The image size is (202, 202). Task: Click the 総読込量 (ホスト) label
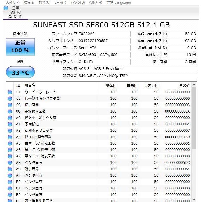click(x=152, y=34)
